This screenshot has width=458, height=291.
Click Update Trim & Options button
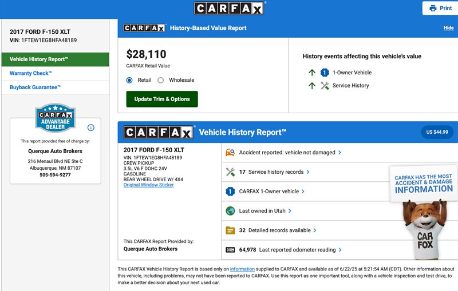point(162,99)
